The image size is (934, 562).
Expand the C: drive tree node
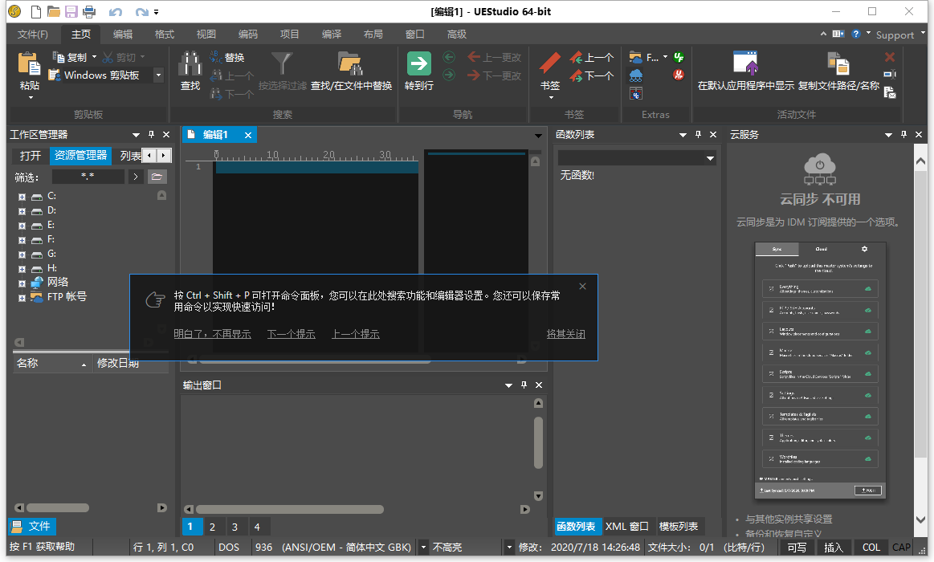tap(22, 197)
